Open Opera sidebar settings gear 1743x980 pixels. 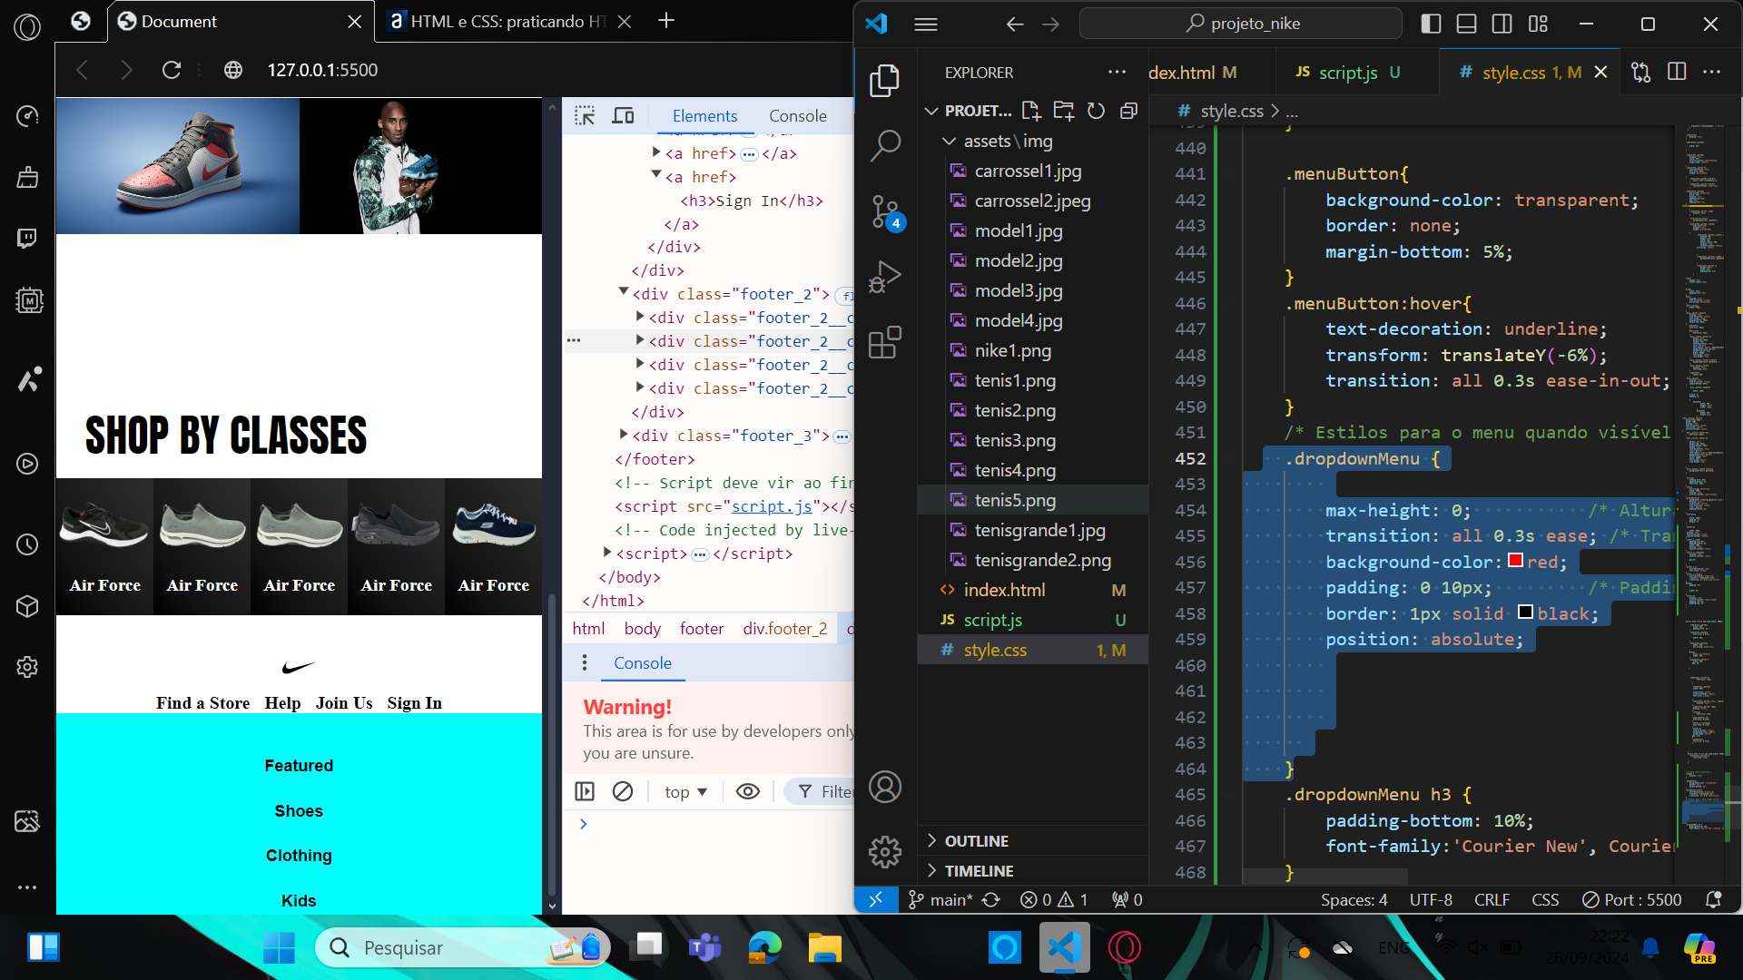[27, 667]
